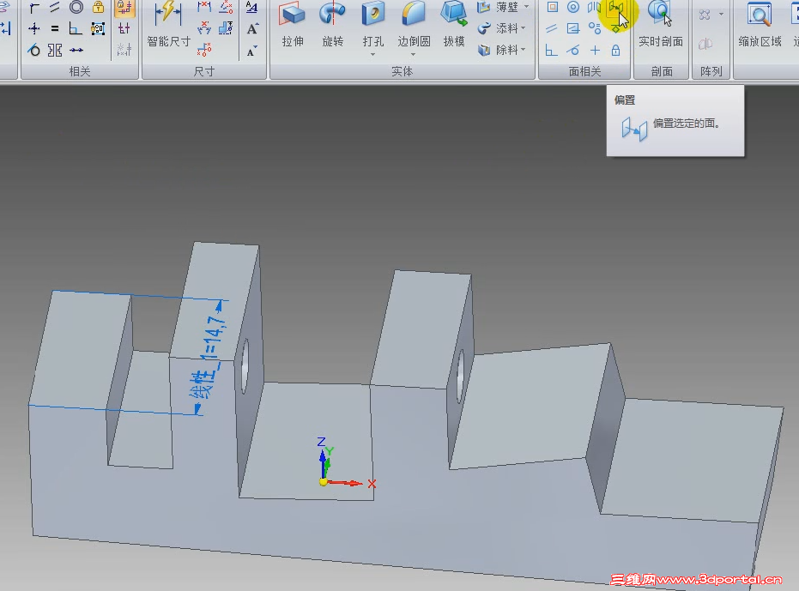This screenshot has width=799, height=591.
Task: Apply the Parallel sketch relationship
Action: pos(55,7)
